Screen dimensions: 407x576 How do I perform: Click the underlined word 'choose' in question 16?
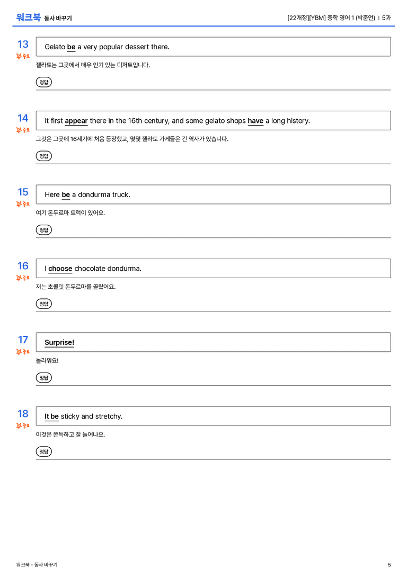[x=60, y=269]
